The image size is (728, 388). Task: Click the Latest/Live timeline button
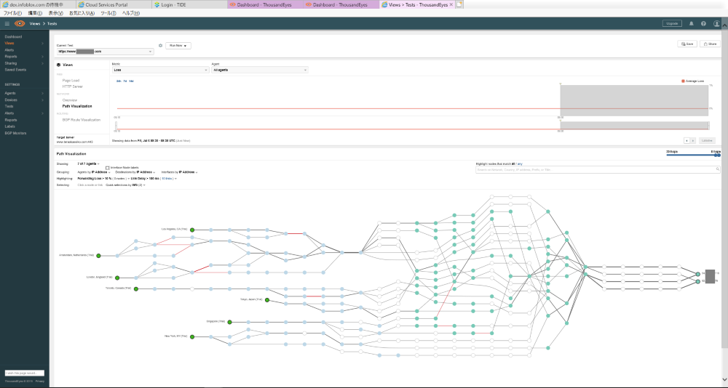click(x=707, y=140)
